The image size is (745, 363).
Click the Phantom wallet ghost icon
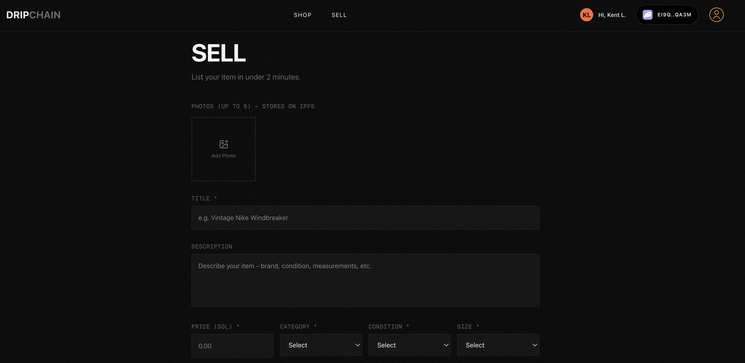pyautogui.click(x=647, y=15)
